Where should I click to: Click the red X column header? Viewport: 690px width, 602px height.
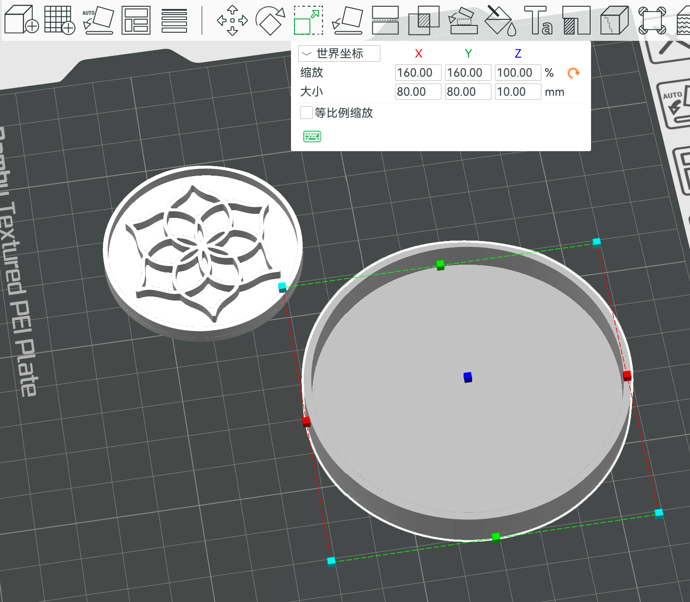(x=419, y=54)
